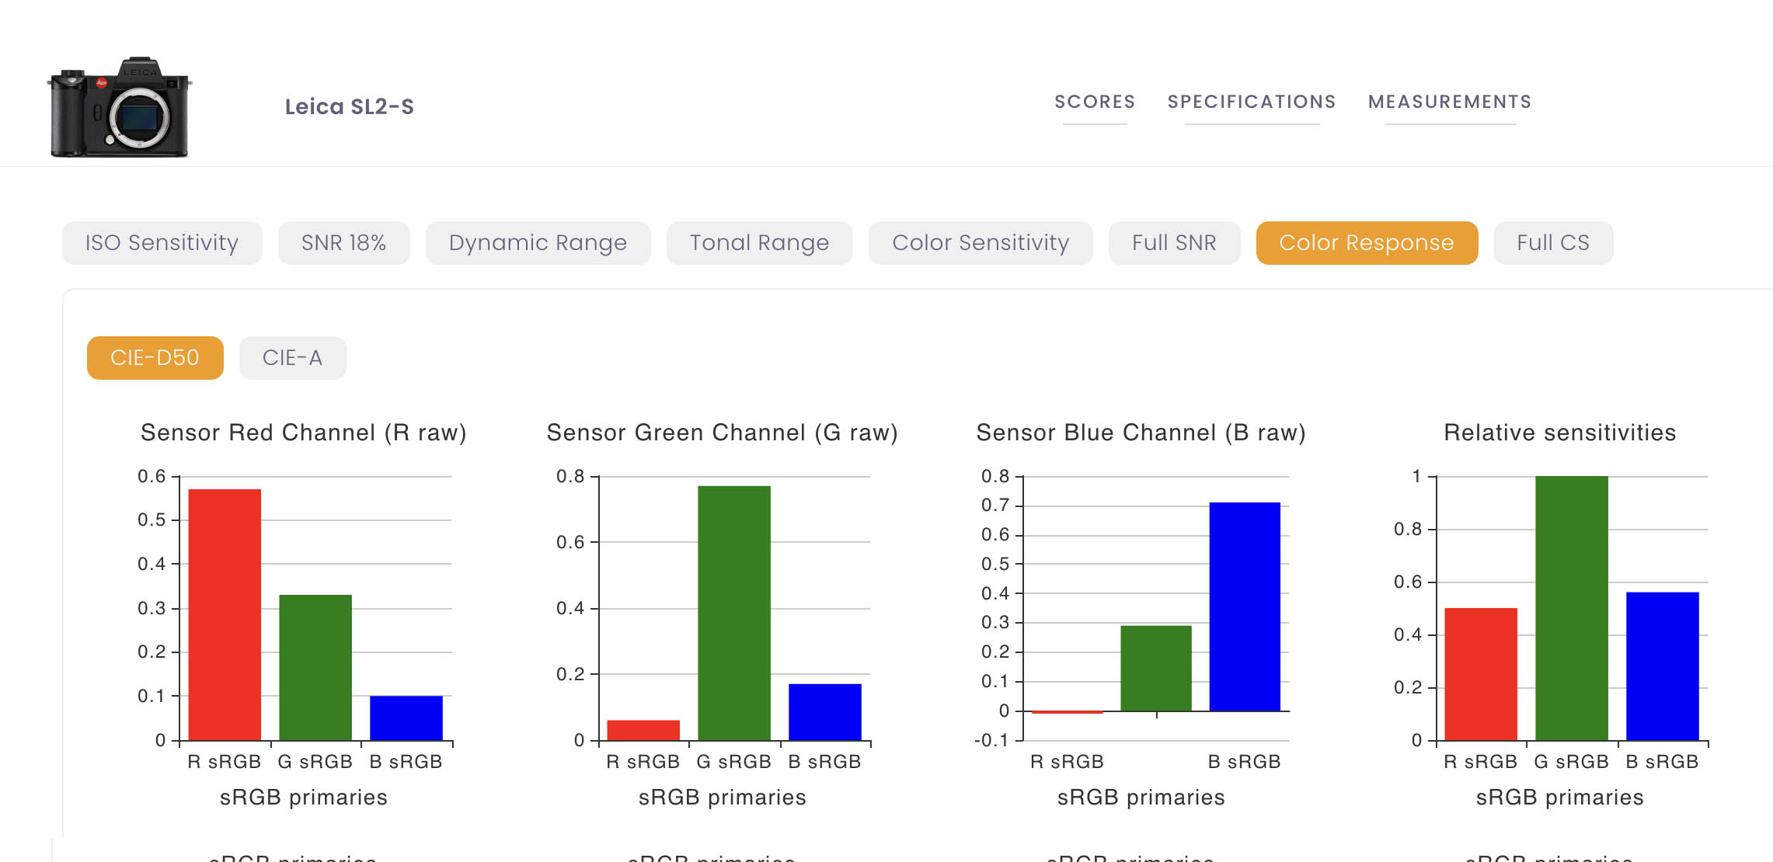
Task: View the Full SNR tab
Action: pos(1175,243)
